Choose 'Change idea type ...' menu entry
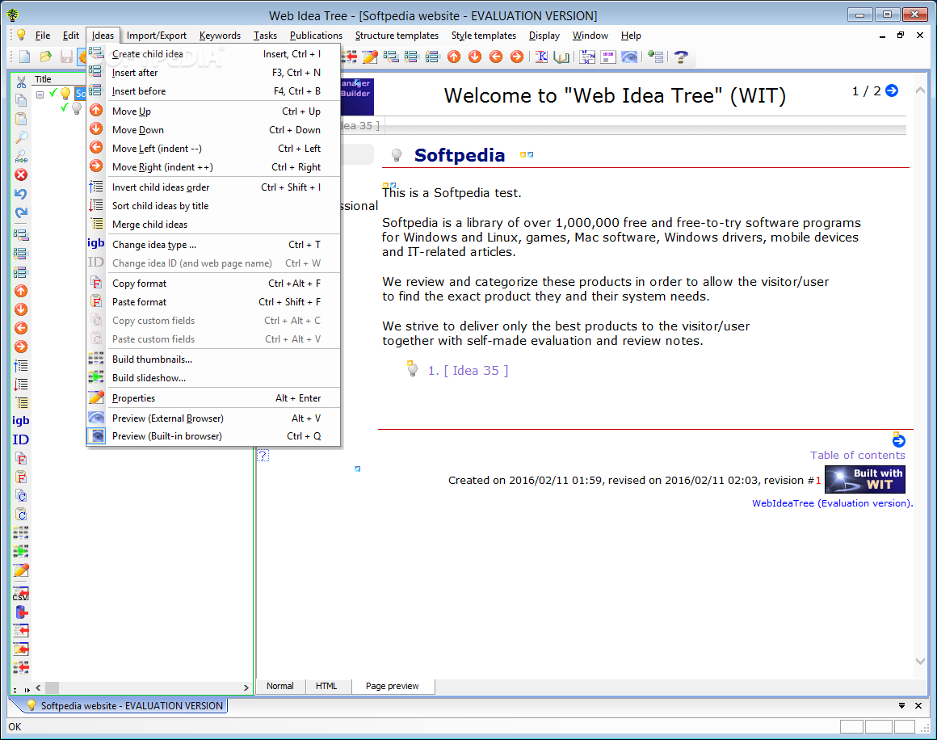The image size is (937, 740). (213, 245)
